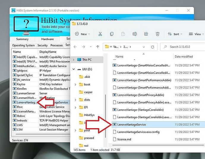This screenshot has width=205, height=159.
Task: Switch to the Summary tab
Action: click(x=22, y=39)
